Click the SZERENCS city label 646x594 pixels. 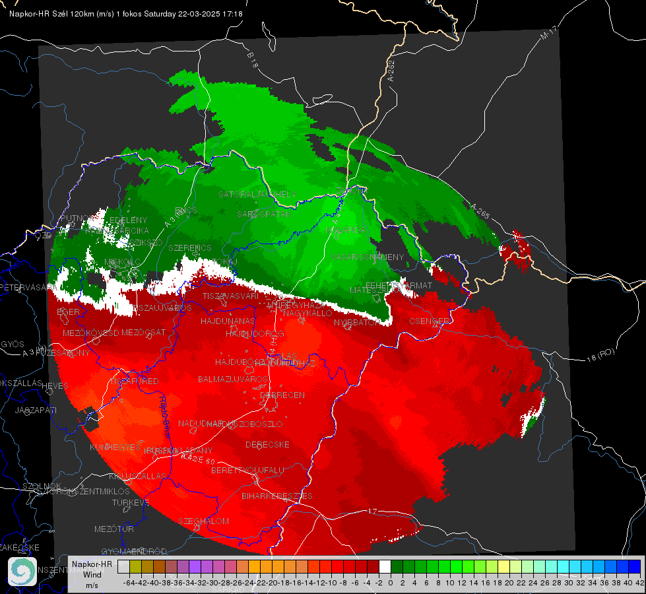(x=190, y=247)
